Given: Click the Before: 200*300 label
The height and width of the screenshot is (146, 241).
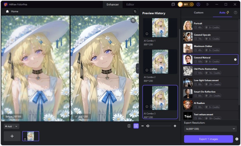Looking at the screenshot, I should (13, 116).
